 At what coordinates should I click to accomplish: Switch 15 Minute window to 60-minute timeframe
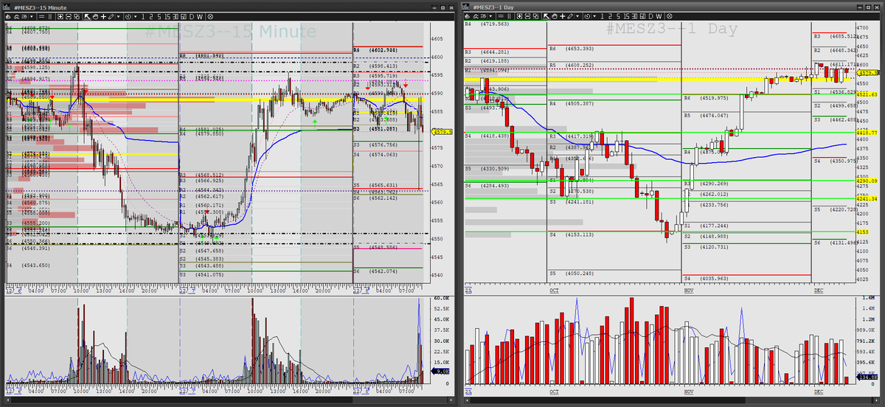coord(184,16)
